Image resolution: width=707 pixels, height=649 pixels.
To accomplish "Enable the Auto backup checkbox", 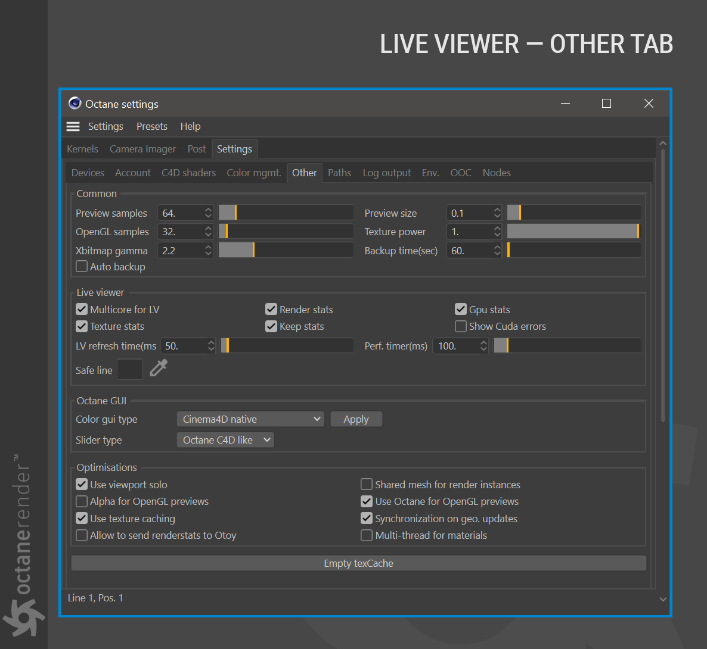I will (x=82, y=267).
